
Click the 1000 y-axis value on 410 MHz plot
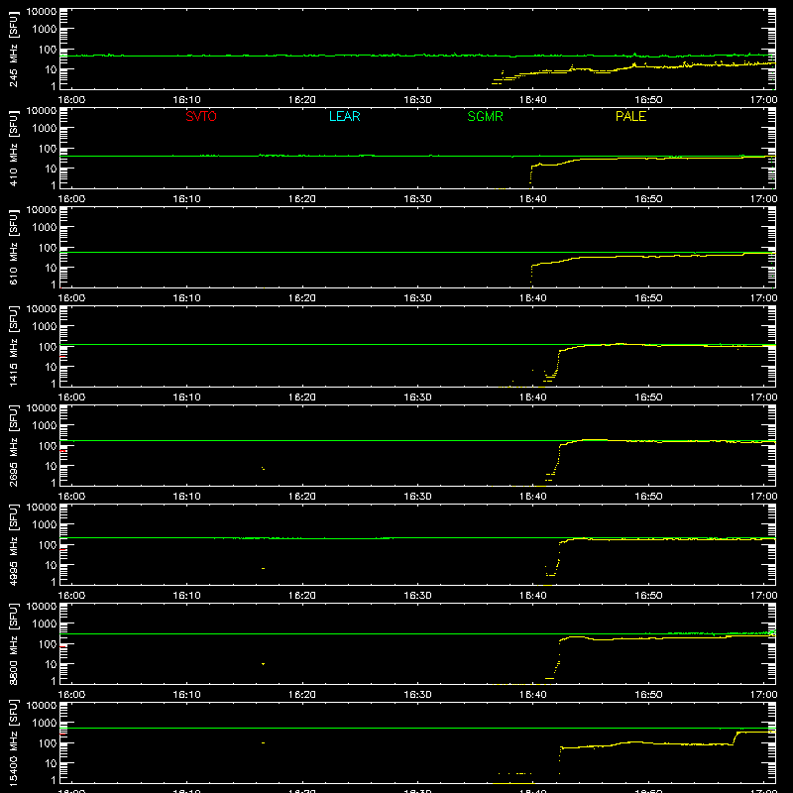click(x=45, y=129)
